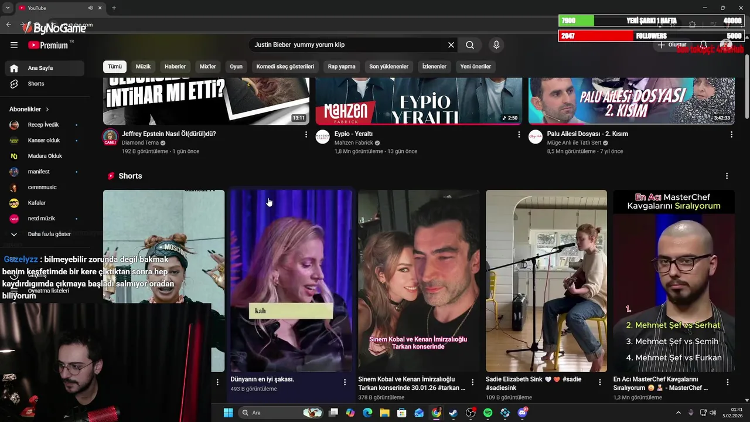Open a new browser tab

pos(114,8)
